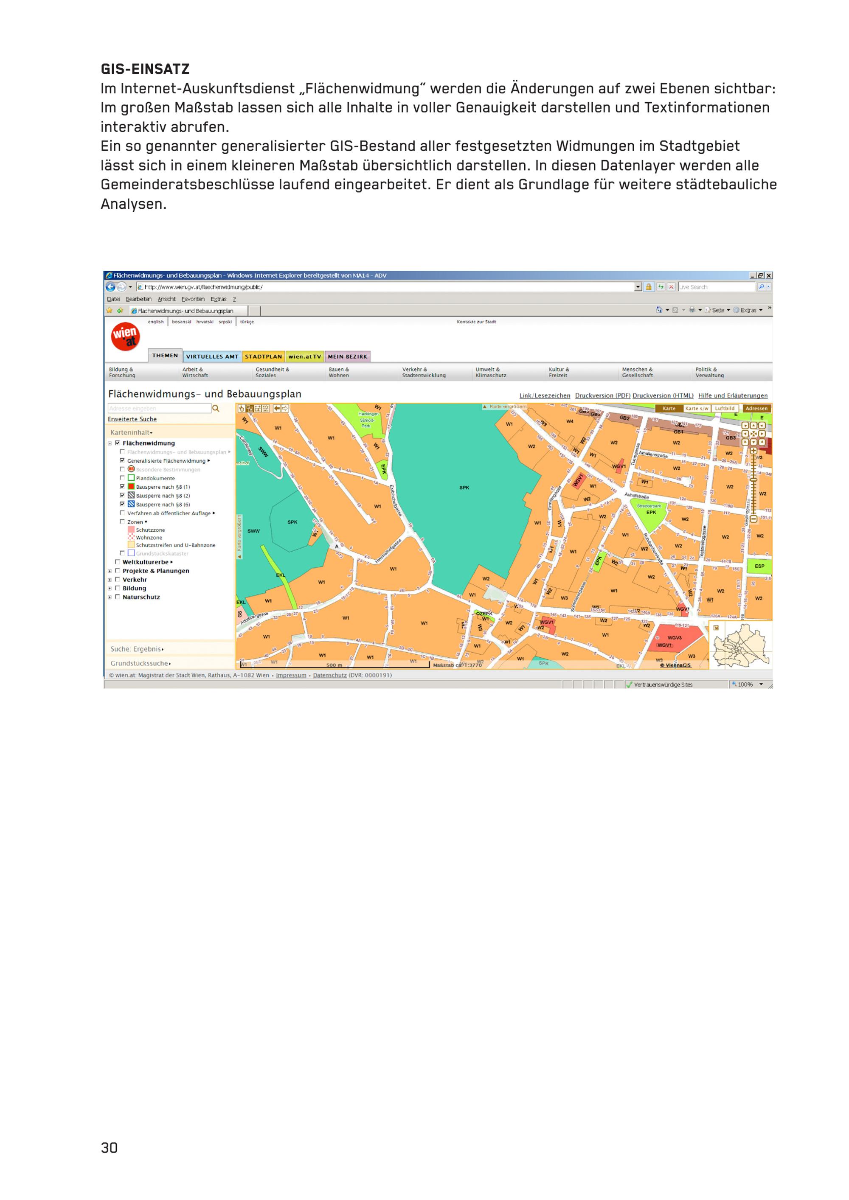Click the zoom in plus button

point(754,451)
